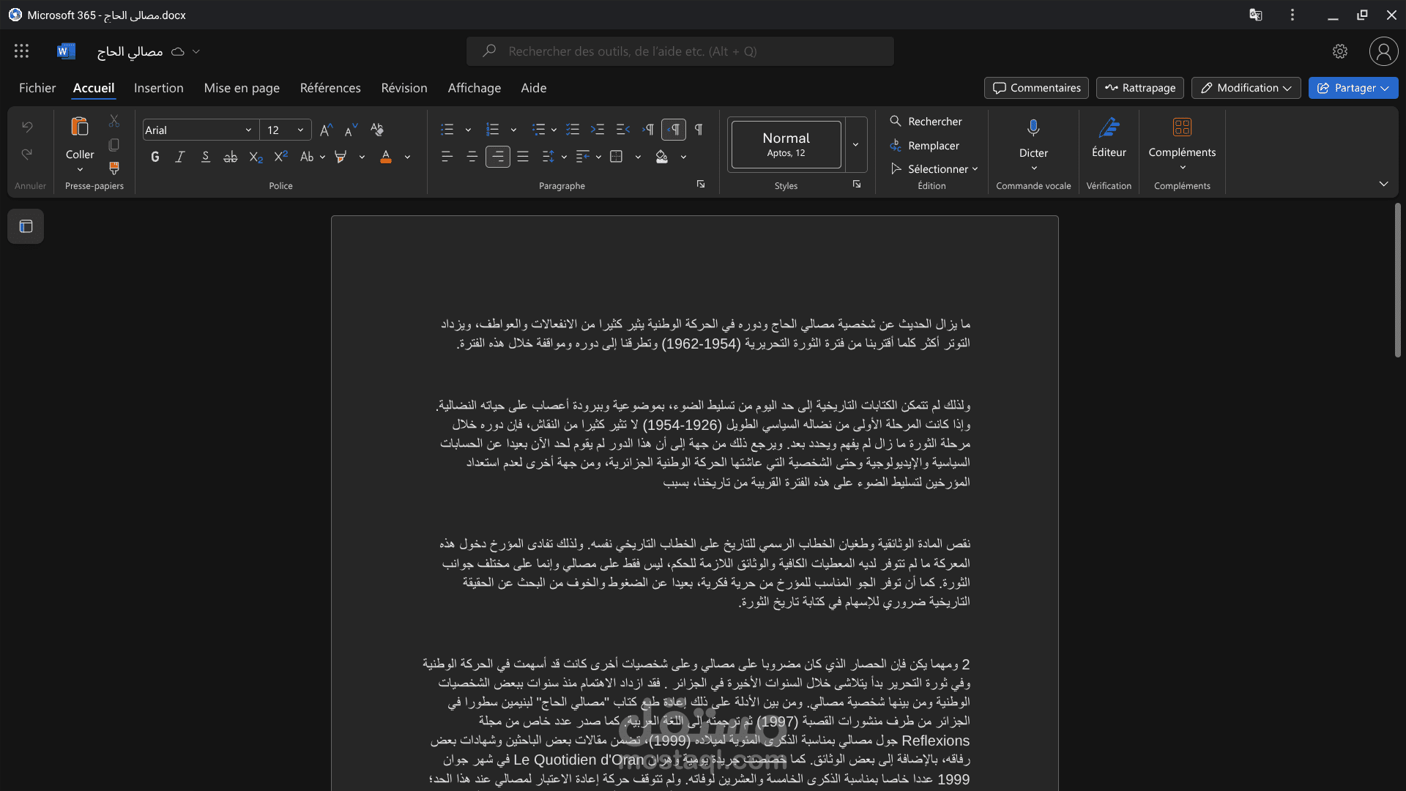The image size is (1406, 791).
Task: Open the Révision ribbon tab
Action: tap(404, 88)
